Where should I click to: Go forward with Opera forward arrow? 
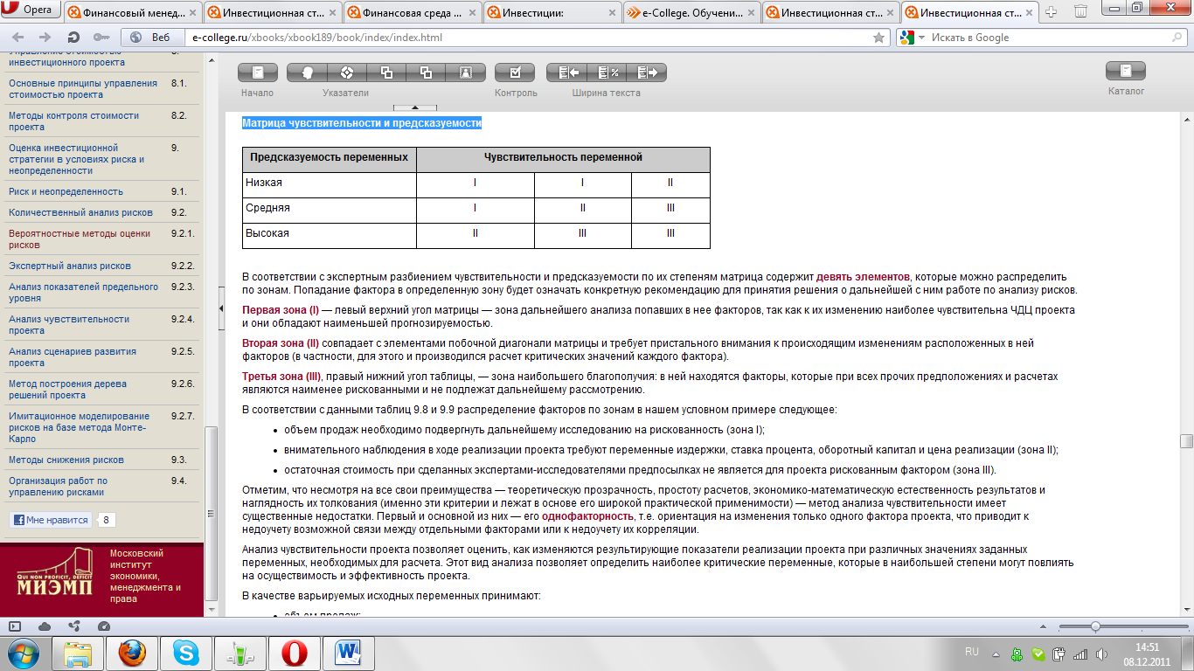pyautogui.click(x=45, y=38)
